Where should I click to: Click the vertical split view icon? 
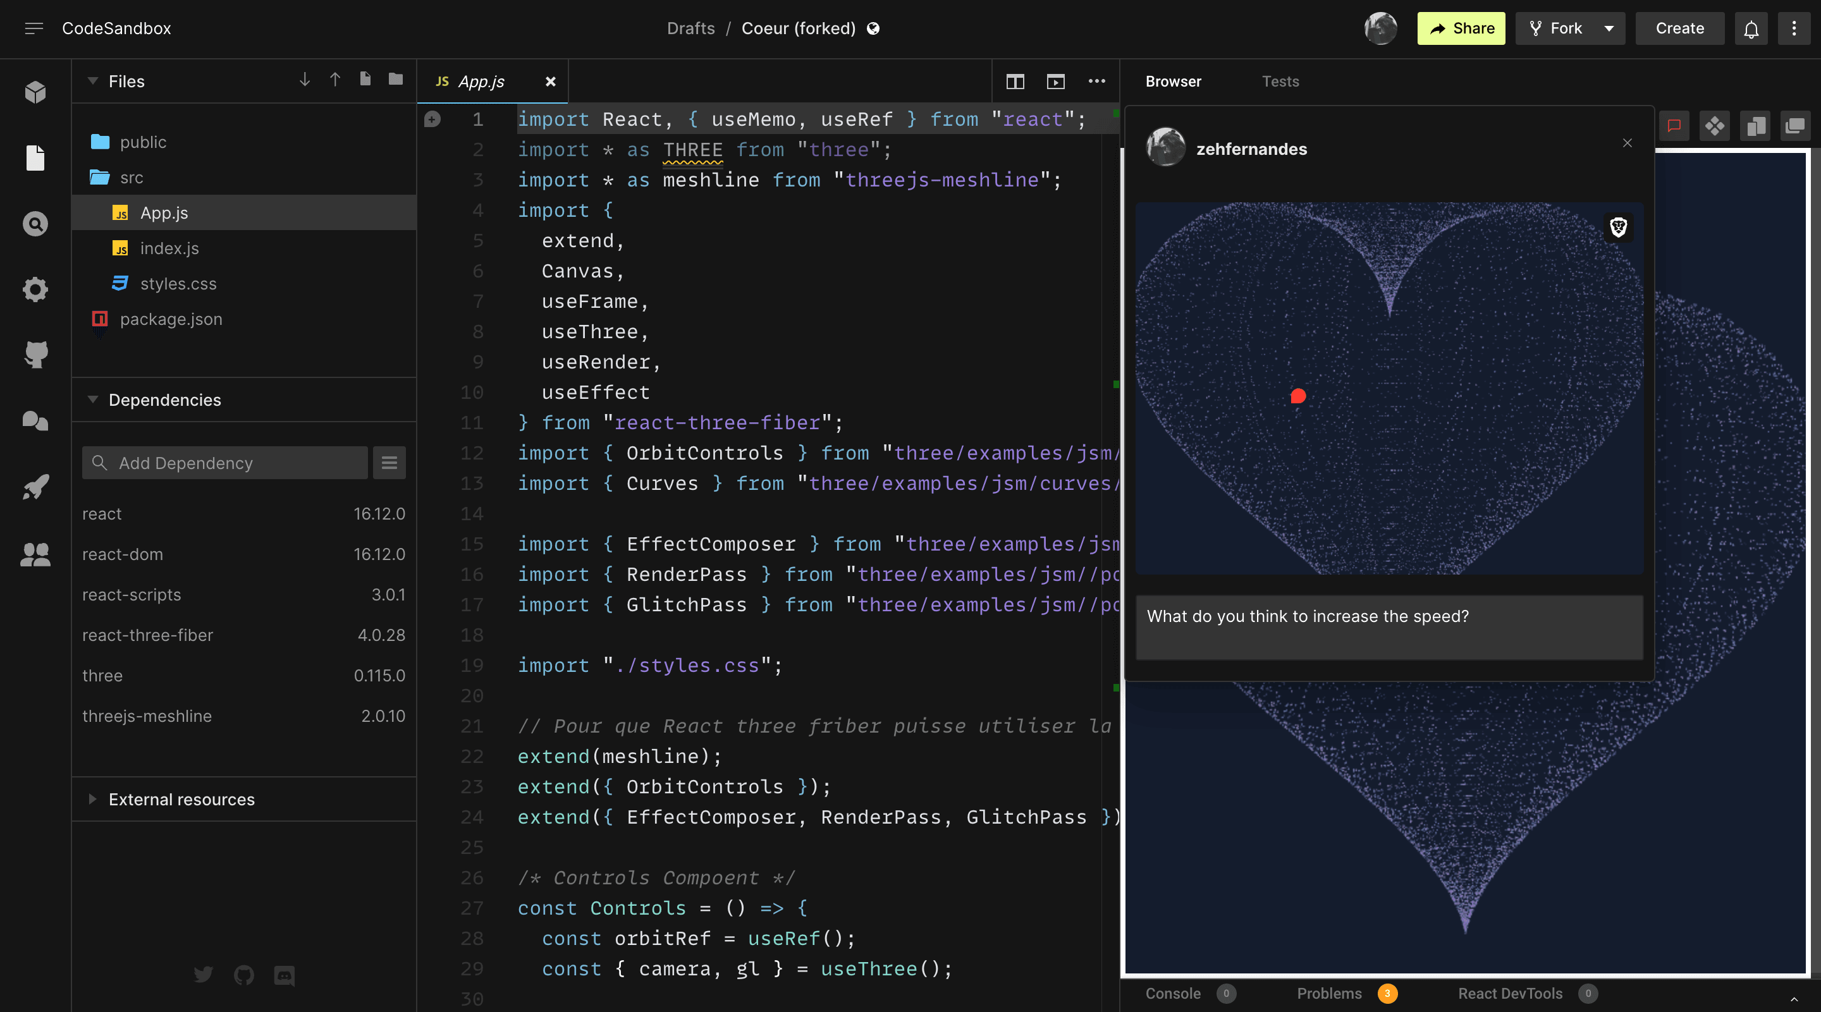[x=1016, y=80]
